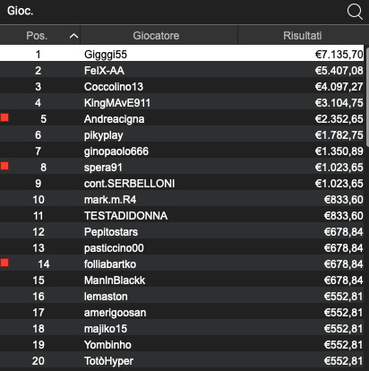
Task: Select player TotòHyper at position 20
Action: tap(182, 361)
